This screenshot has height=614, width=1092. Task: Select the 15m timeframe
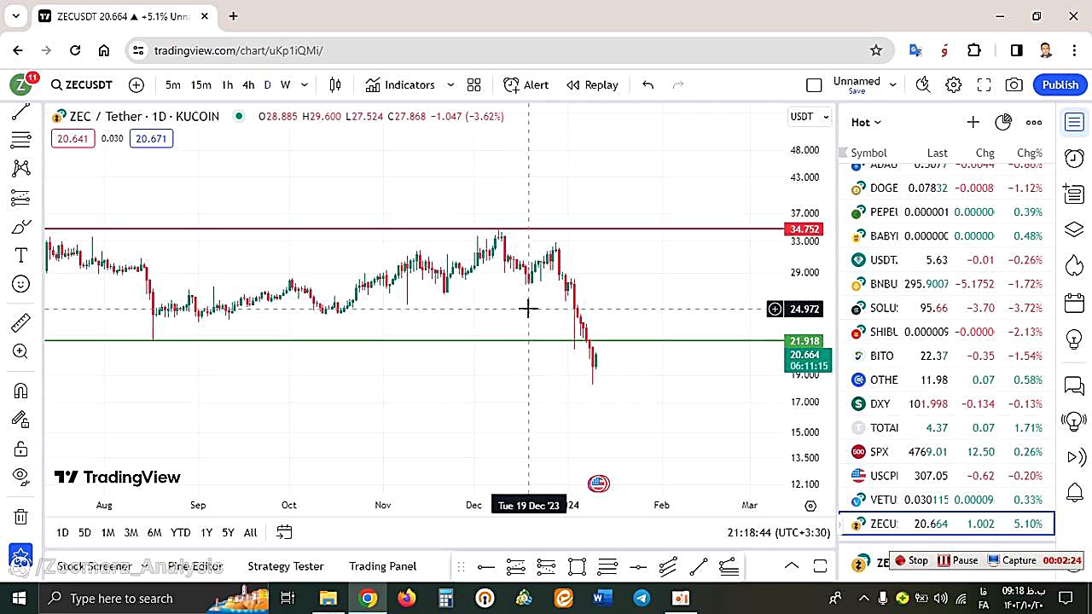[200, 84]
